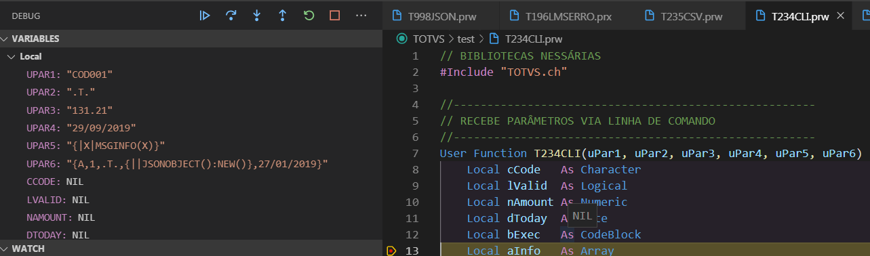The width and height of the screenshot is (870, 256).
Task: Stop the debug session
Action: (x=334, y=15)
